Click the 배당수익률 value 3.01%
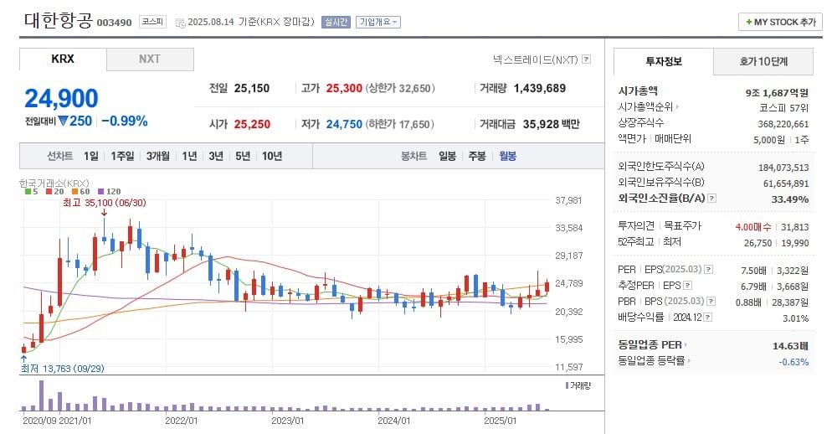Viewport: 832px width, 434px height. coord(795,318)
